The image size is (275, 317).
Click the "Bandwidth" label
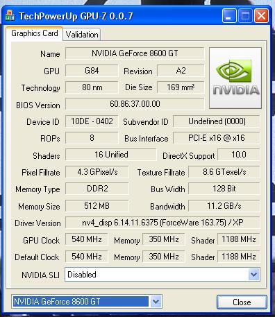pos(167,207)
